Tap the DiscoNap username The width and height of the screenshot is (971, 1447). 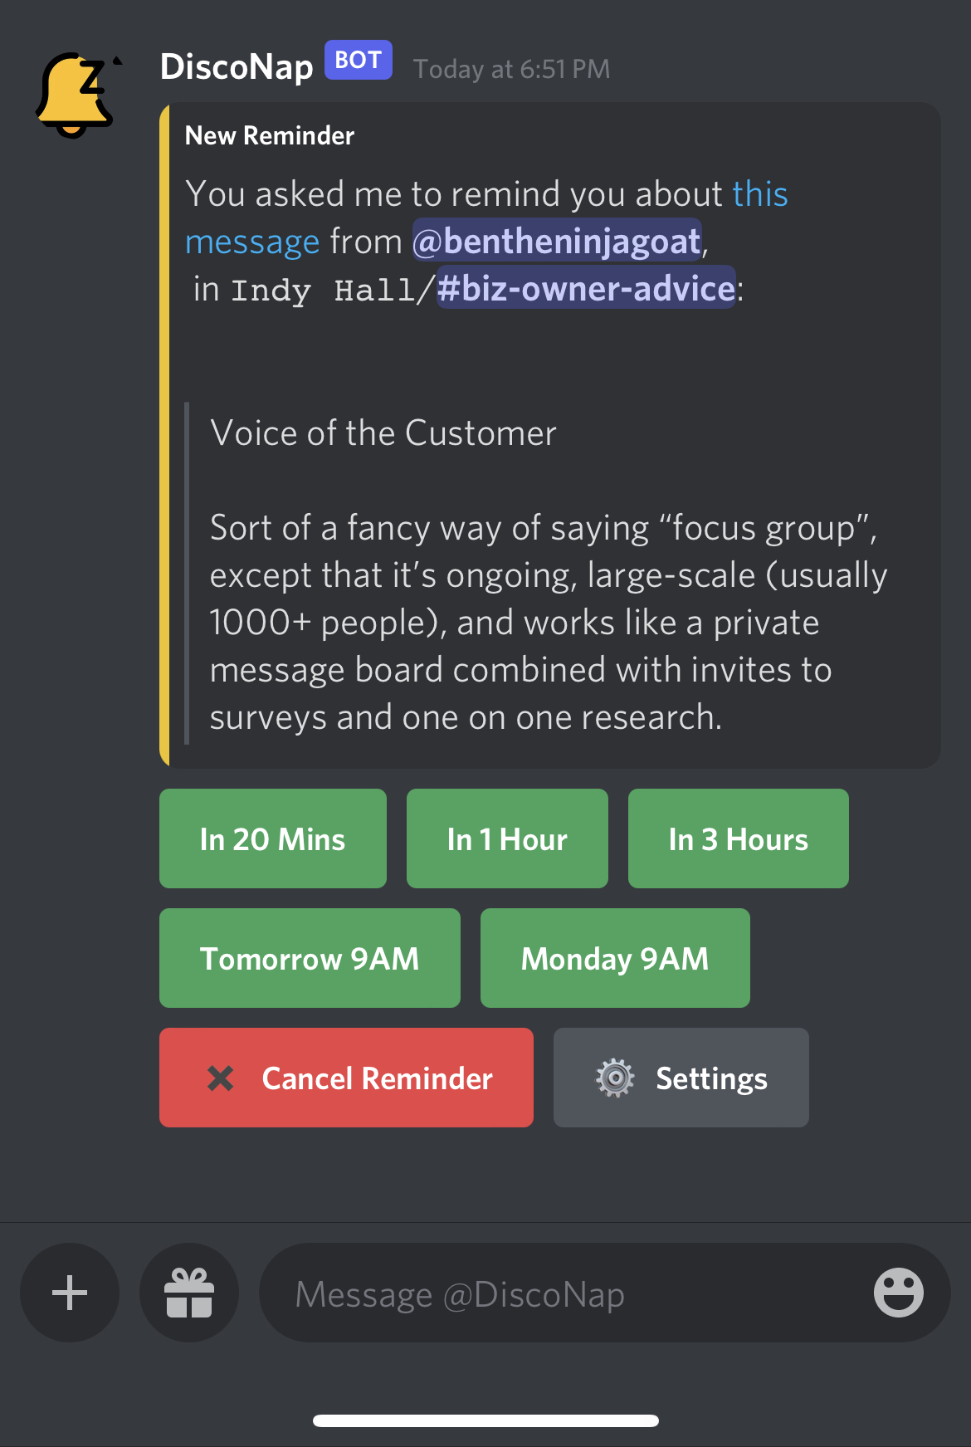point(237,66)
